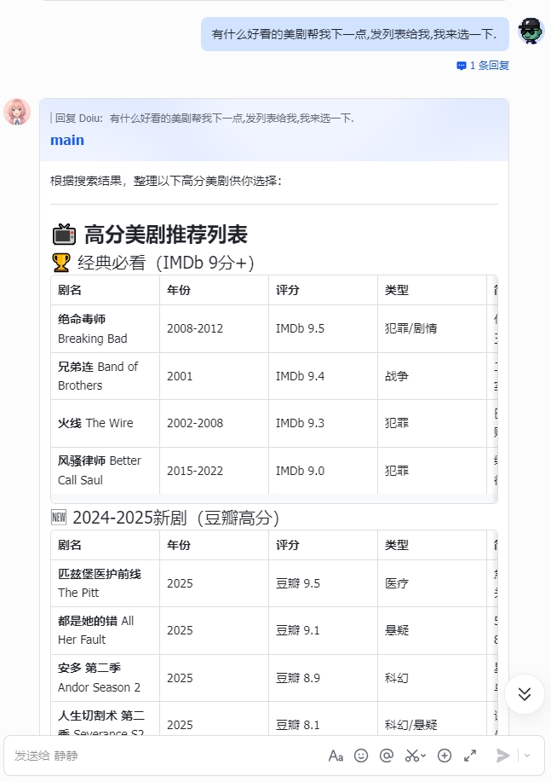Select the 兄弟连 Band of Brothers cell
551x782 pixels.
(105, 376)
